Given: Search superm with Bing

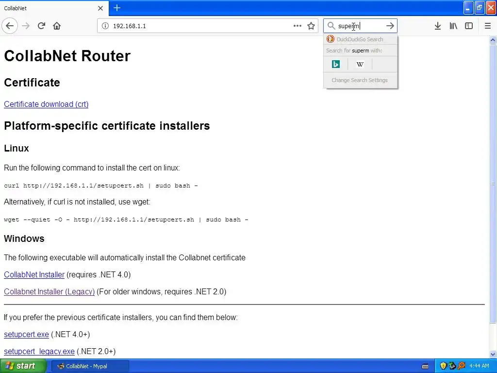Looking at the screenshot, I should 336,65.
